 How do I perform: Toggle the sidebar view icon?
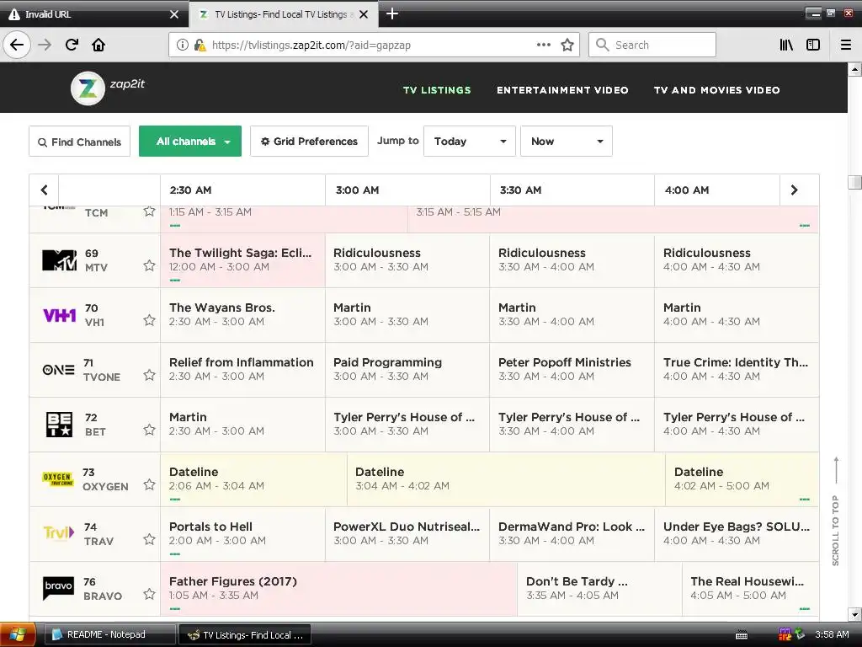pos(813,45)
